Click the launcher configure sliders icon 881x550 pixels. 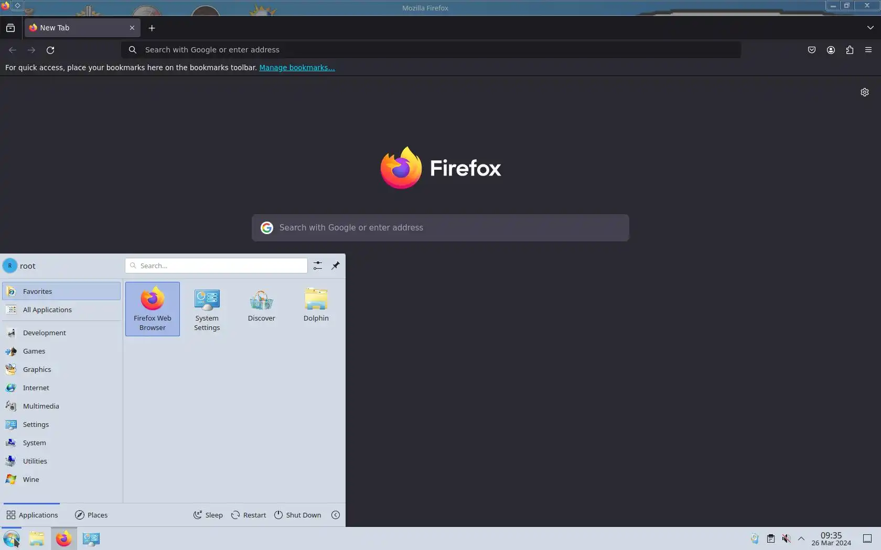(318, 266)
